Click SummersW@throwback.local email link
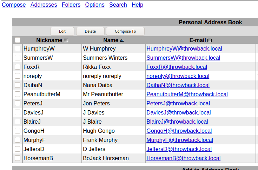 (183, 58)
